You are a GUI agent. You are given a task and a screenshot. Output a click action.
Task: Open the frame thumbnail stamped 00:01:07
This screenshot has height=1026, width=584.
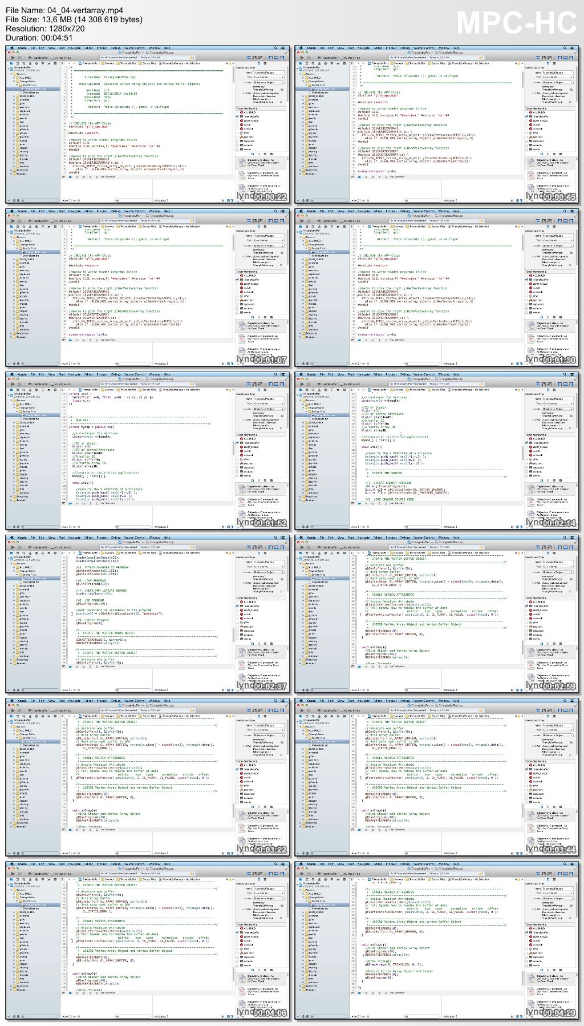(x=147, y=288)
